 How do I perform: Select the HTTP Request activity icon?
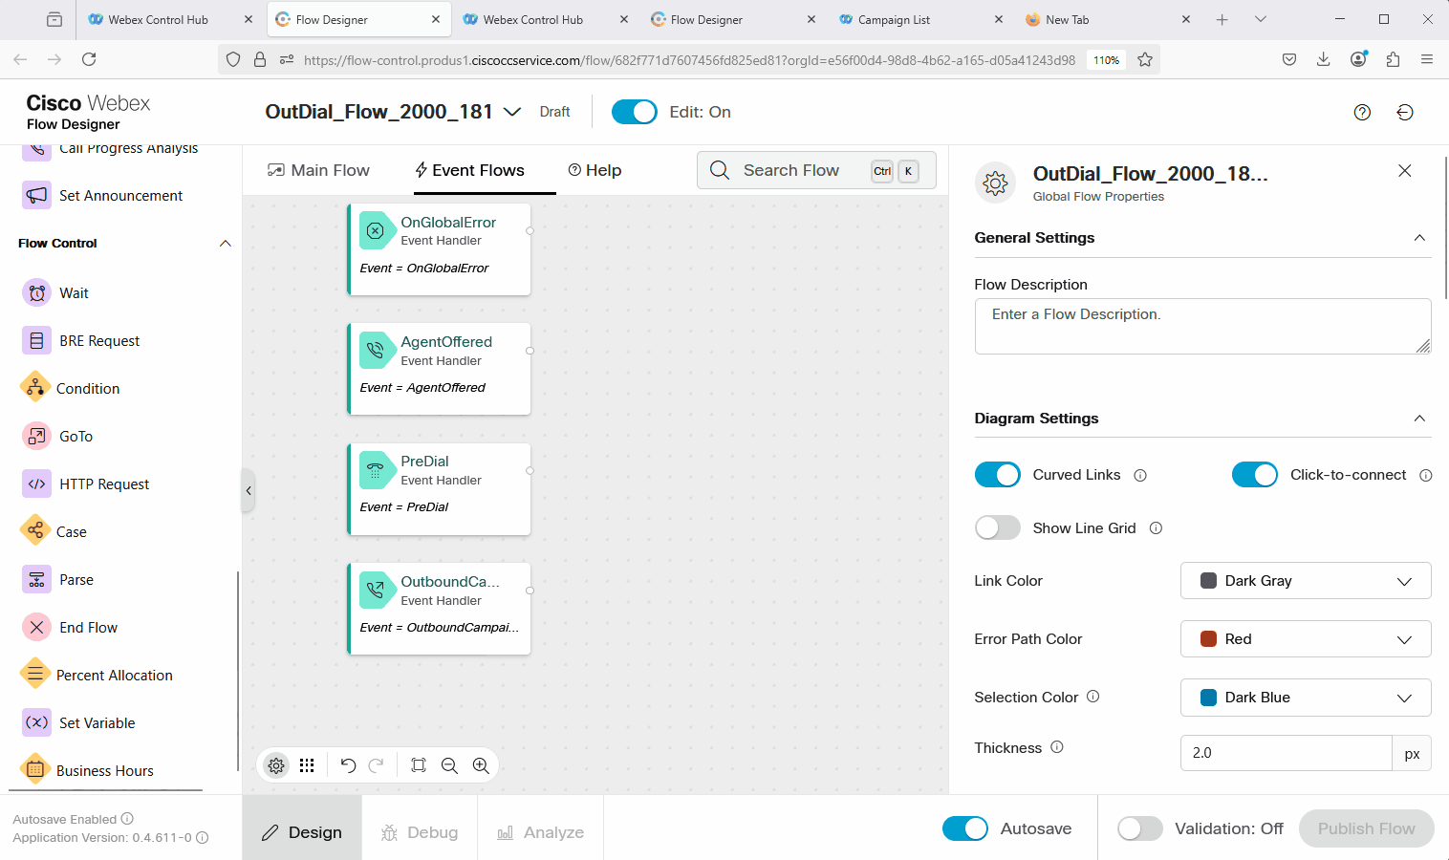click(x=36, y=484)
